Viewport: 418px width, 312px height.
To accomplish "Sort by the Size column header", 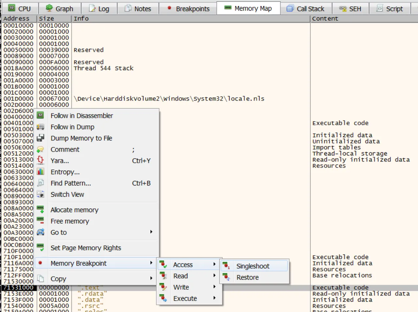I will click(x=54, y=19).
